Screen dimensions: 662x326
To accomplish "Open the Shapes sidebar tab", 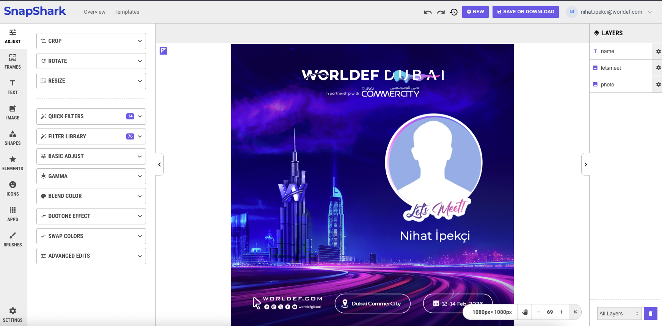I will point(13,138).
